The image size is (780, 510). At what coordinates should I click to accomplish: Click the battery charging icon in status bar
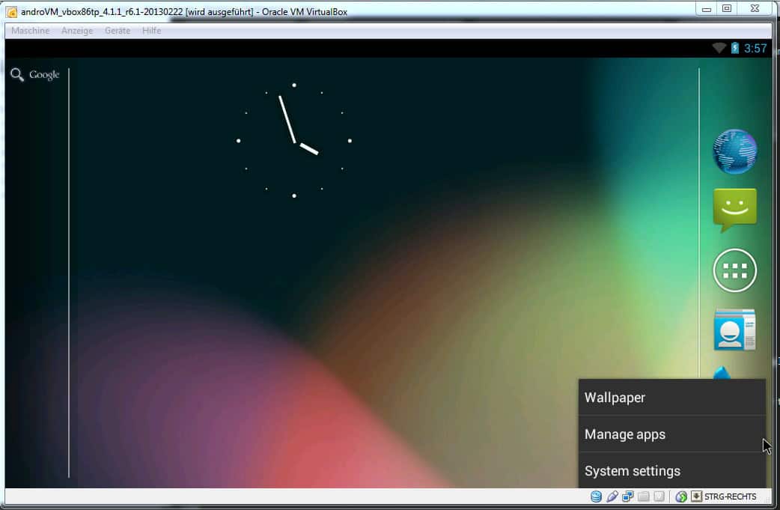pos(735,48)
